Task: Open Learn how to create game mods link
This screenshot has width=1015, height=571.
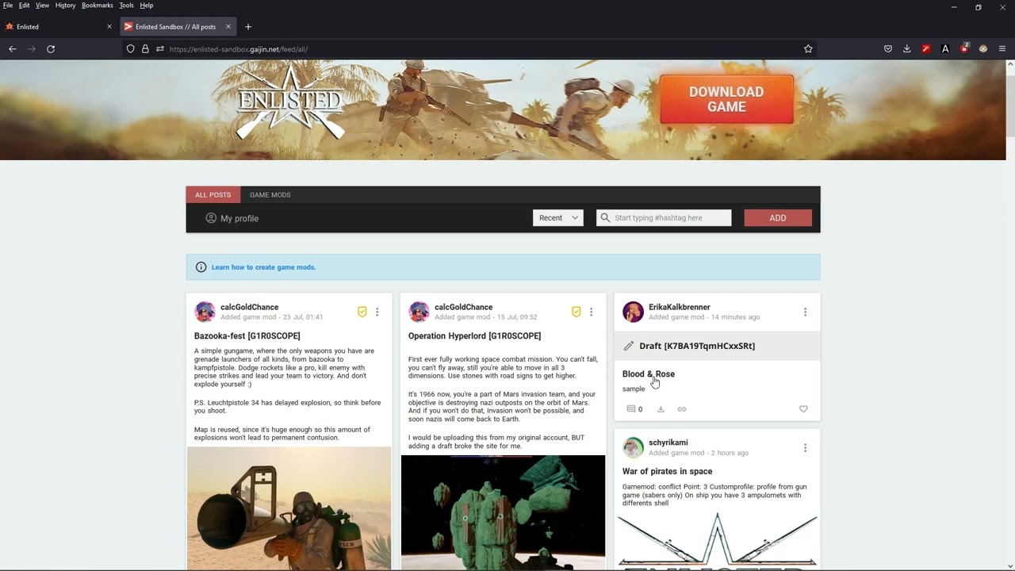Action: pos(264,267)
